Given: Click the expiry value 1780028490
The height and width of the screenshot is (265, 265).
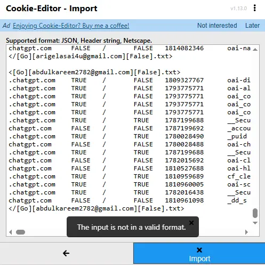Looking at the screenshot, I should pyautogui.click(x=184, y=136).
